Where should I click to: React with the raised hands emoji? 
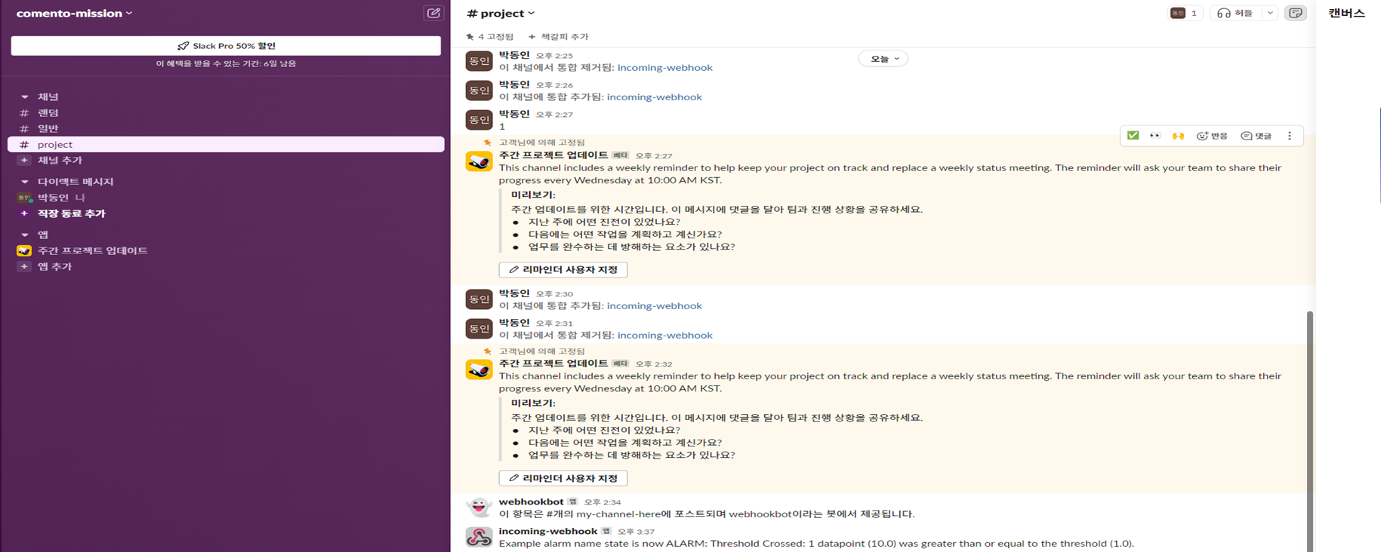tap(1178, 136)
